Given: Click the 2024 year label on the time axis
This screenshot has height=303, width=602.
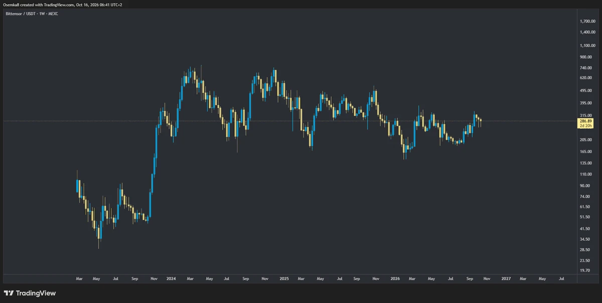Looking at the screenshot, I should click(171, 278).
